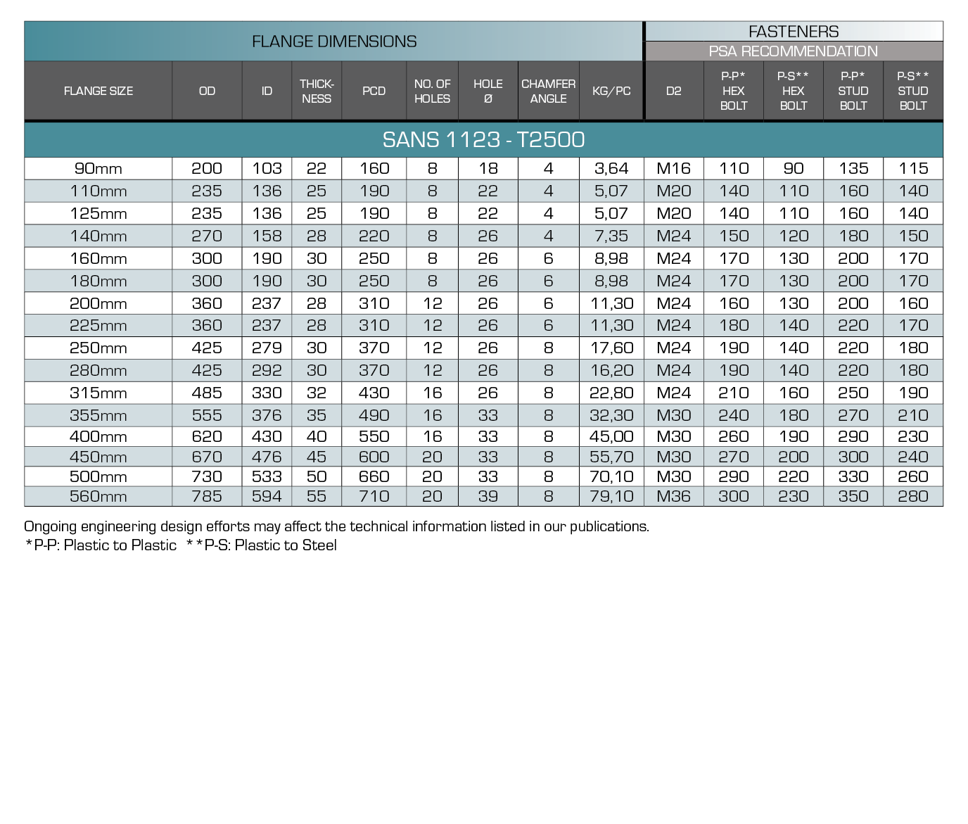968x824 pixels.
Task: Click the THICKNESS column header
Action: (317, 91)
